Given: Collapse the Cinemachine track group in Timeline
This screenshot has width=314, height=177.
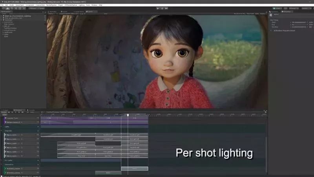Looking at the screenshot, I should [2, 164].
